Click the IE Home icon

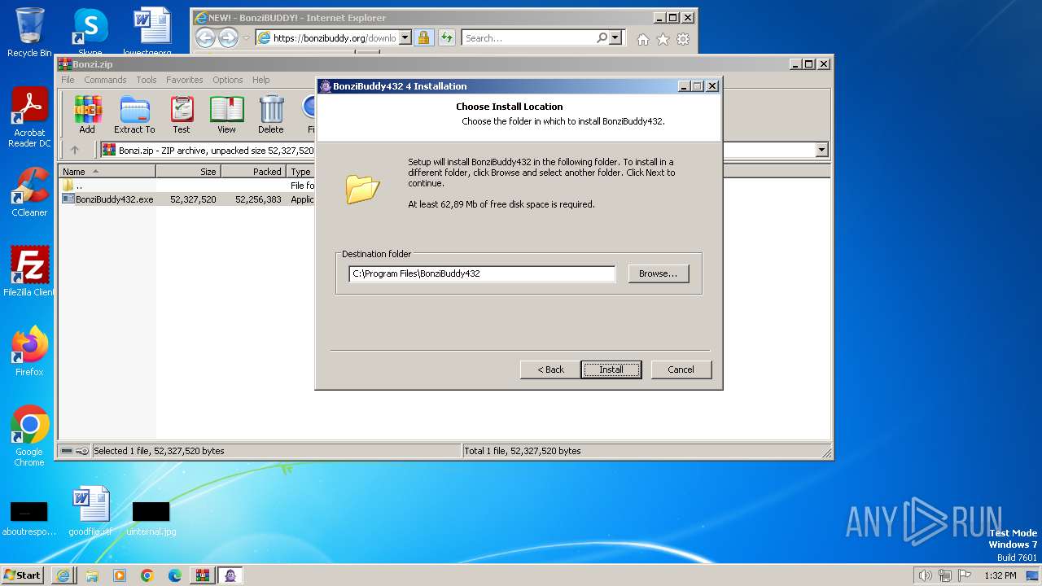(x=643, y=39)
